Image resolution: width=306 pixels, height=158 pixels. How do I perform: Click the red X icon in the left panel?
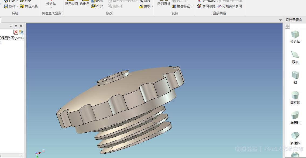(x=16, y=32)
